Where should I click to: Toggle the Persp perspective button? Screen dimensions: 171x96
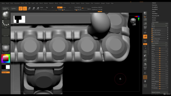pyautogui.click(x=145, y=28)
